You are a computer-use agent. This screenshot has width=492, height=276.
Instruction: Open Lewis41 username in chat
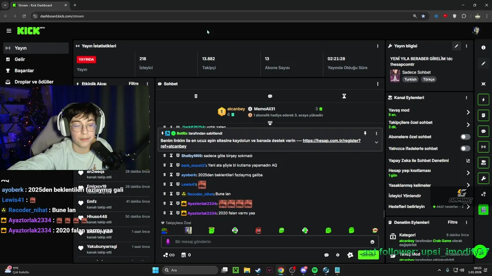[x=188, y=184]
